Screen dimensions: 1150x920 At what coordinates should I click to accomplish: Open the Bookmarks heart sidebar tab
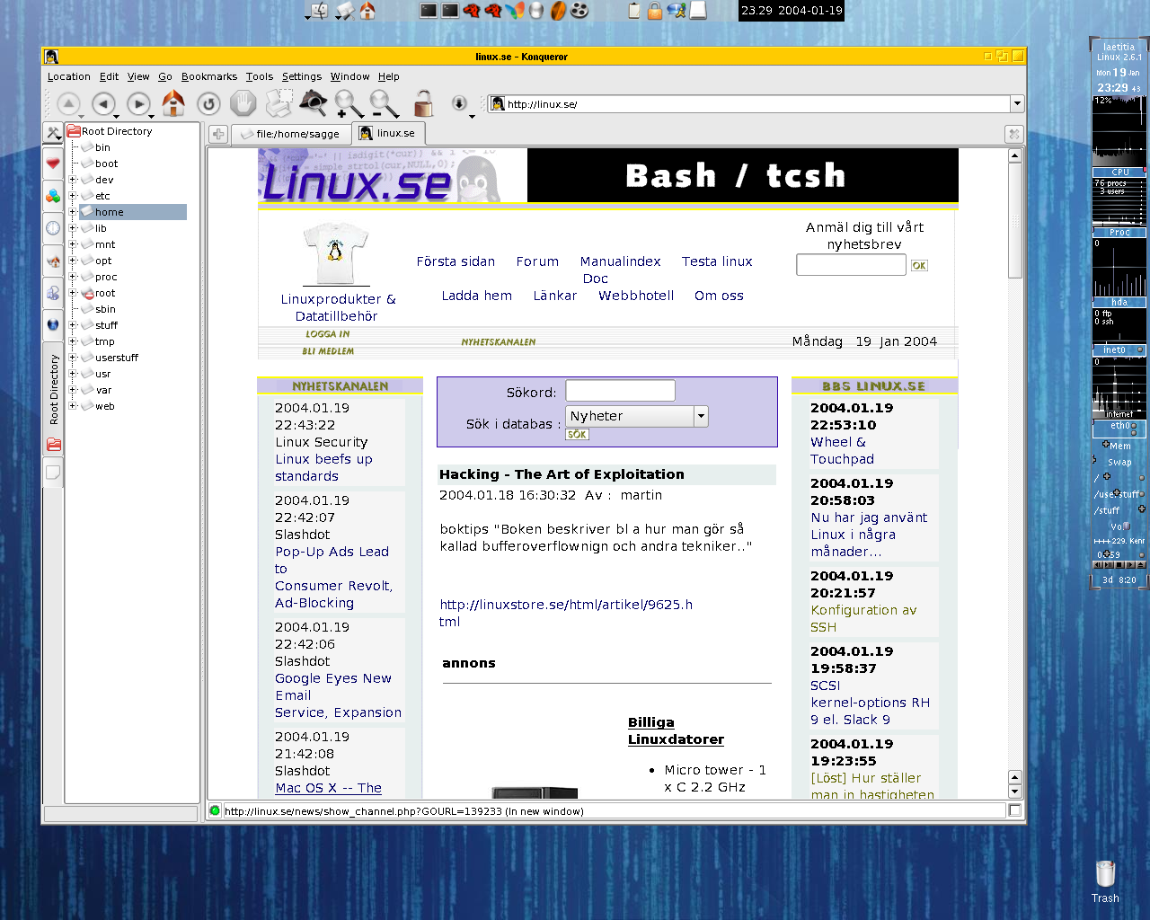click(53, 164)
